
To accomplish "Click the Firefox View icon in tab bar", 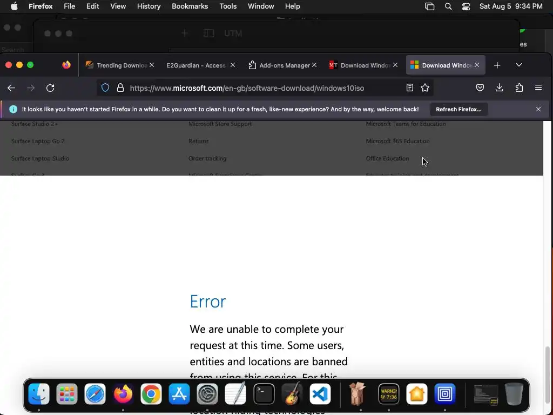I will click(x=66, y=65).
